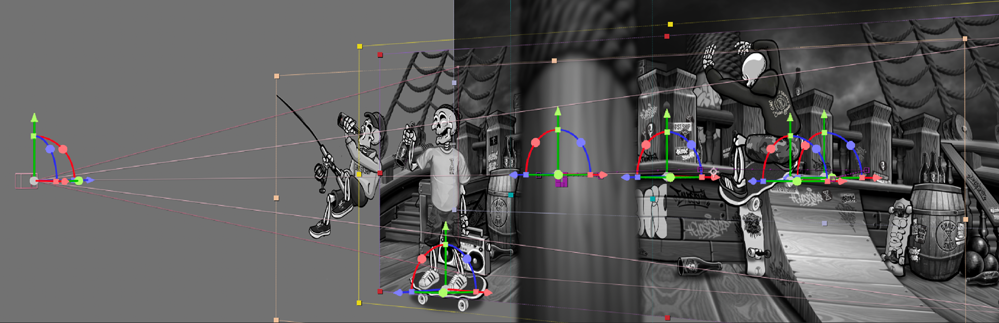Click green up arrow above the boombox
The height and width of the screenshot is (323, 999).
pyautogui.click(x=445, y=227)
